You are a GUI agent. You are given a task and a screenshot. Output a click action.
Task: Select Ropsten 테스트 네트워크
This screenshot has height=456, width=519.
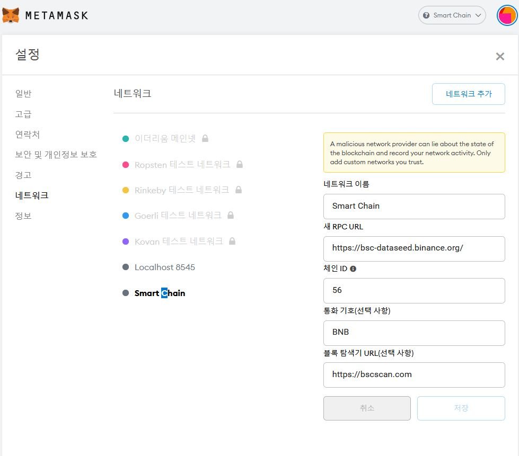click(x=182, y=164)
